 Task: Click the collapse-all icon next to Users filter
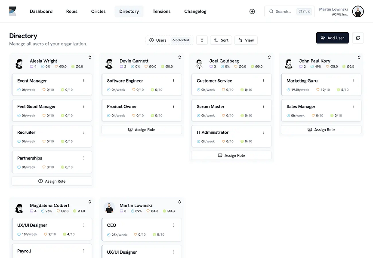(202, 40)
